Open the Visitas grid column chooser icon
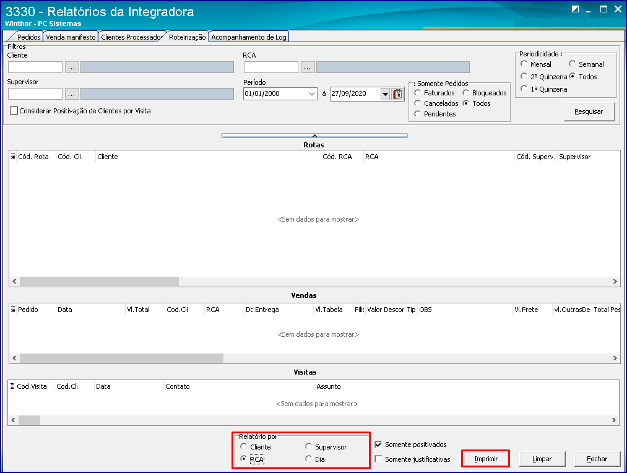This screenshot has width=627, height=473. (12, 386)
